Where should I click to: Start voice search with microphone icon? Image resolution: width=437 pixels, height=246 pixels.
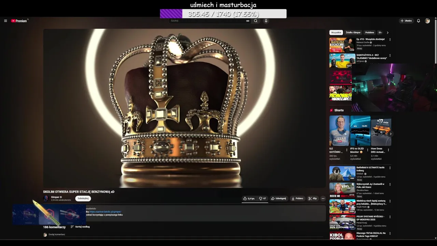coord(266,21)
